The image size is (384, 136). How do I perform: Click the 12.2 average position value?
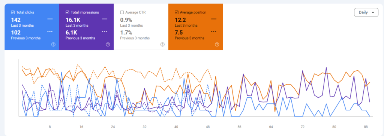click(x=180, y=20)
